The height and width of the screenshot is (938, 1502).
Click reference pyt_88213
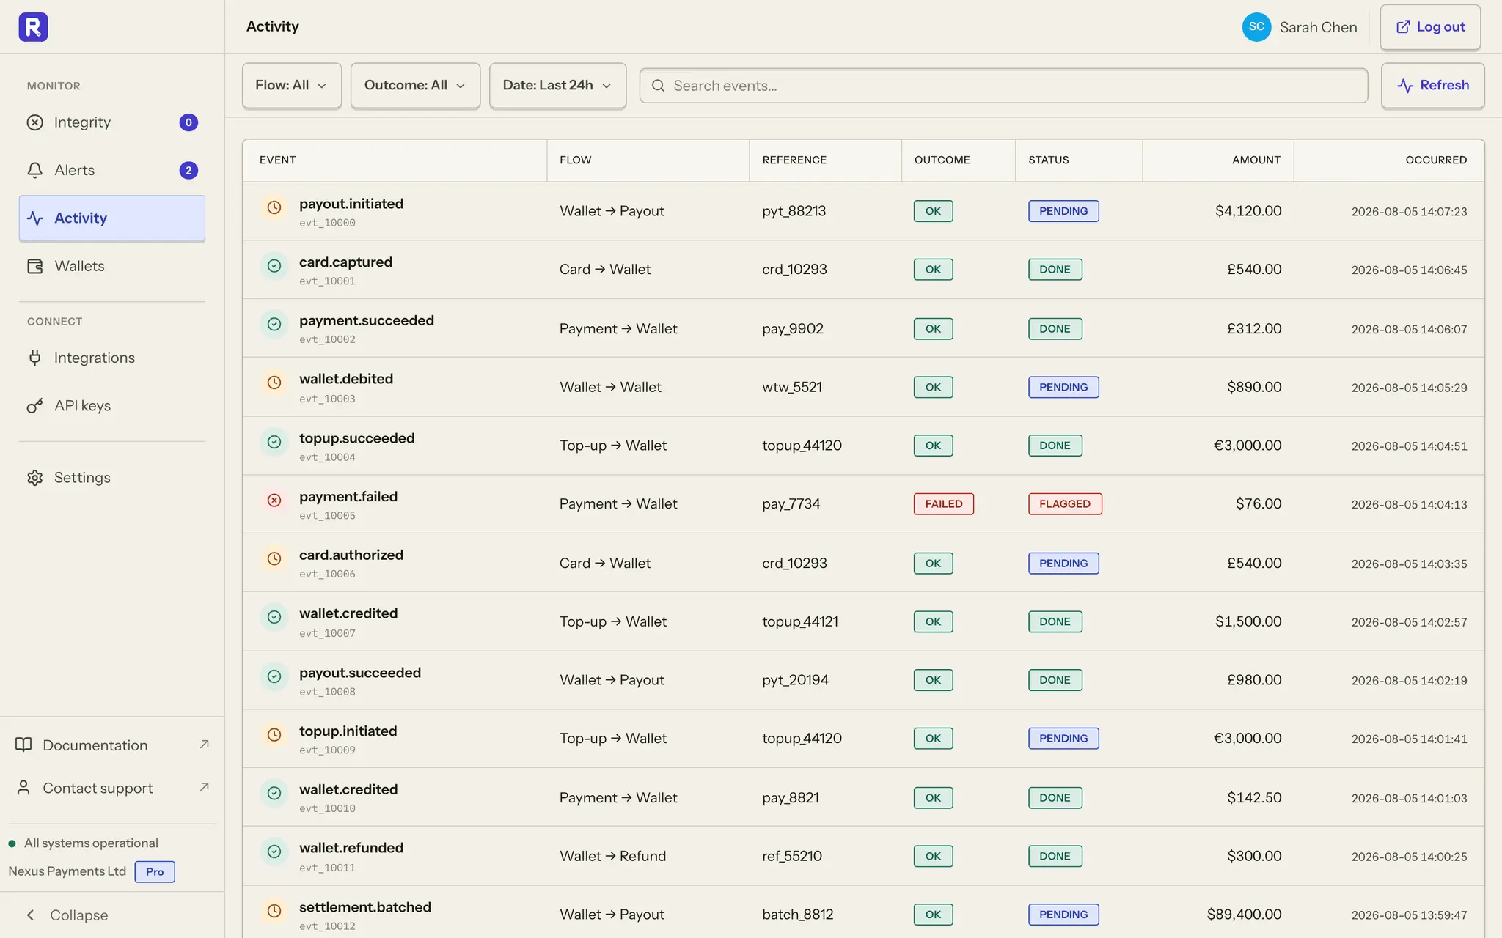point(794,211)
